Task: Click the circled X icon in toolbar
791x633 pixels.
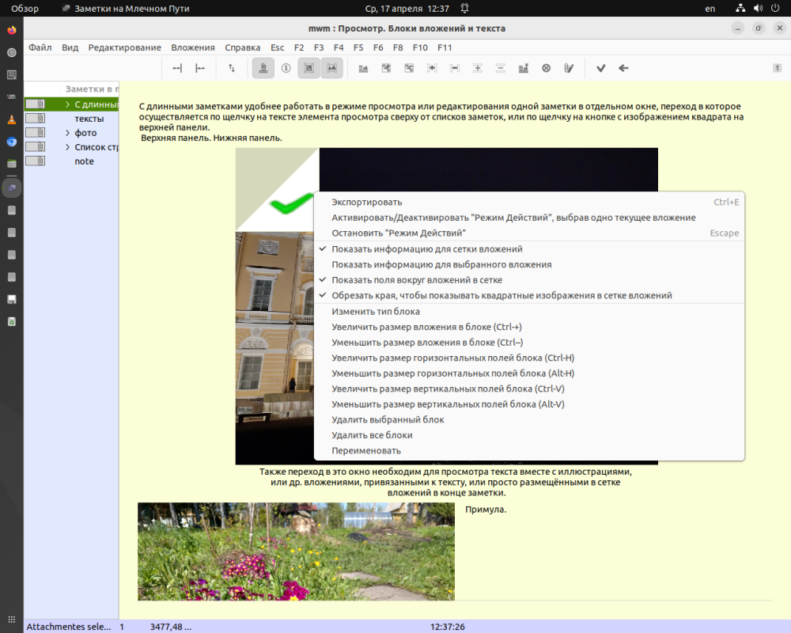Action: pos(546,68)
